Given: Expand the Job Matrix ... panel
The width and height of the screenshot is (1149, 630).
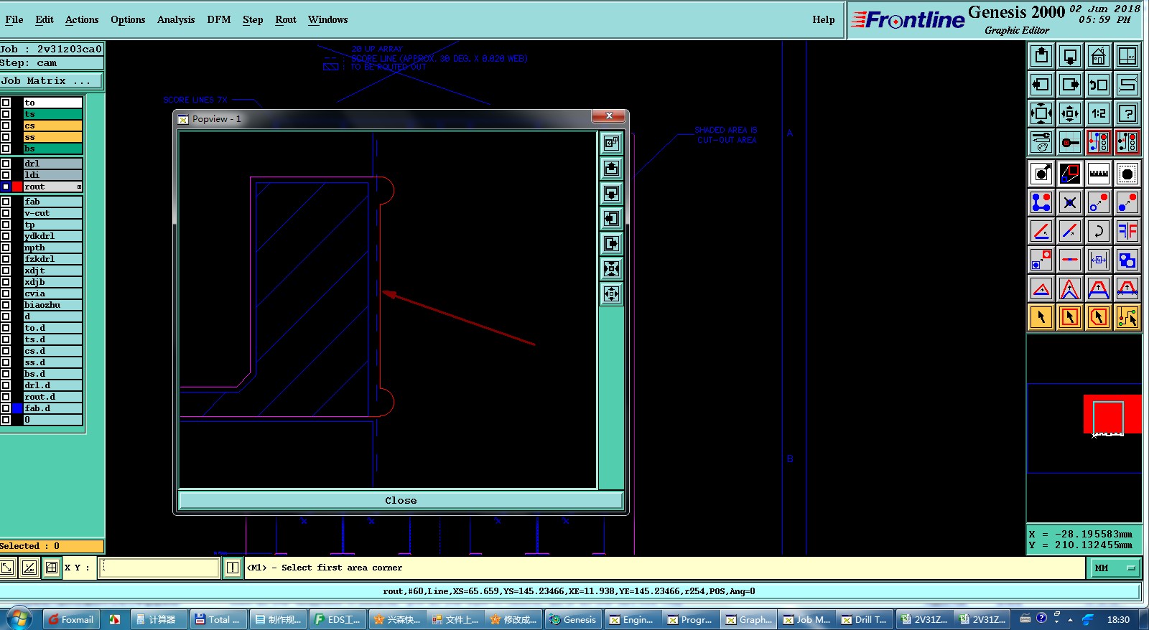Looking at the screenshot, I should [x=52, y=81].
